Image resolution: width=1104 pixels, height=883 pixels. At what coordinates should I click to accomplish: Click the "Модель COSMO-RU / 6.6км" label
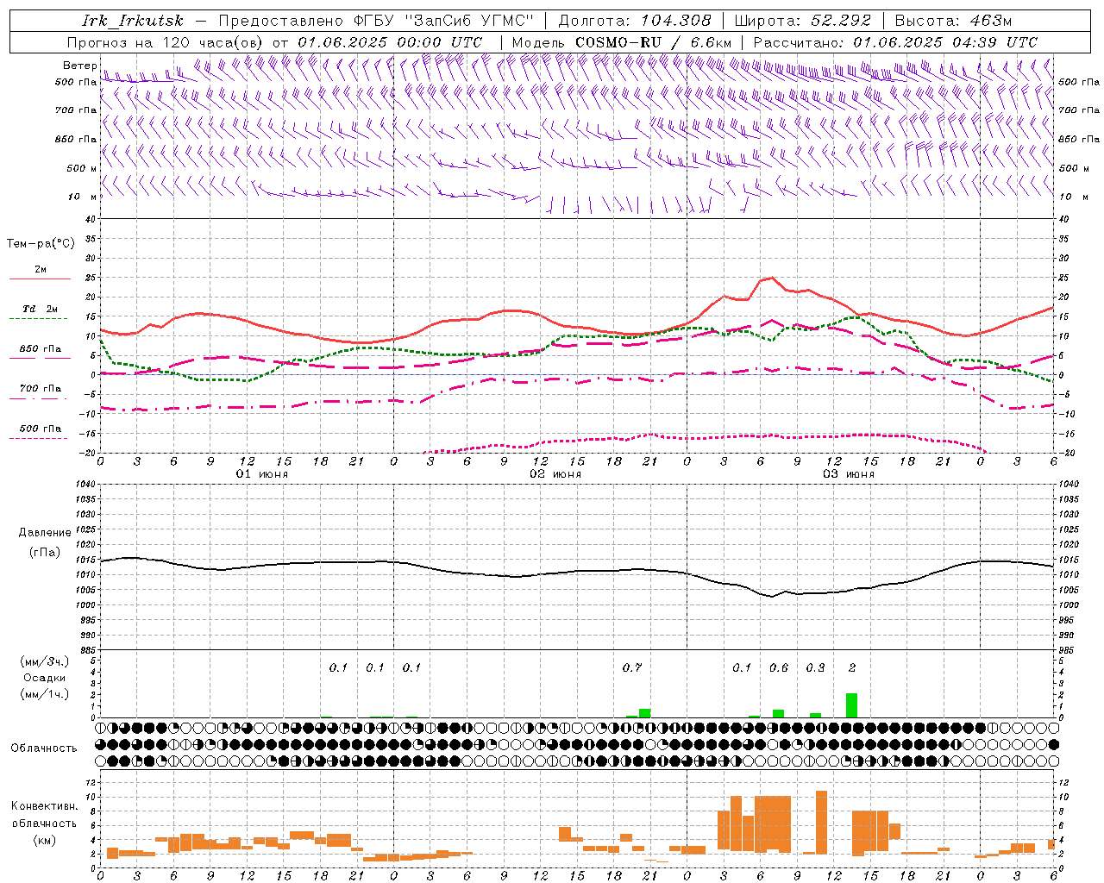pos(621,42)
